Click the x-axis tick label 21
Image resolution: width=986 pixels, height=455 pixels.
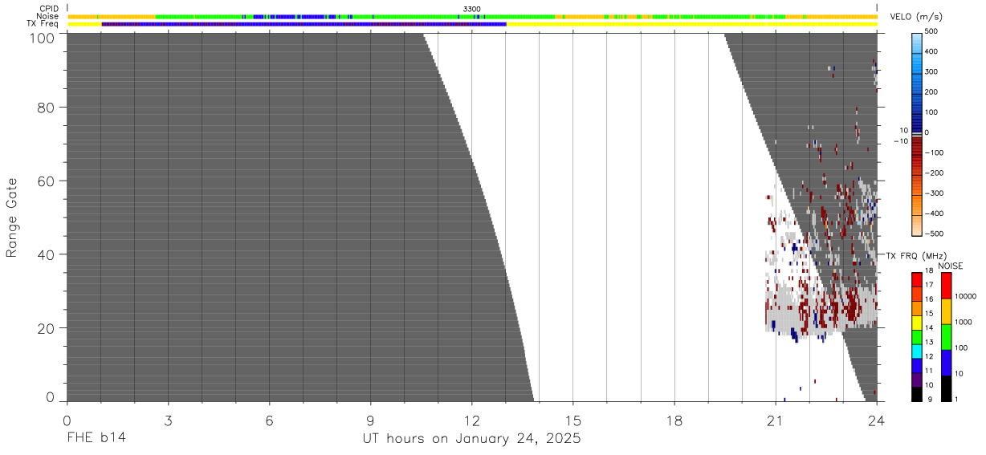tap(776, 420)
